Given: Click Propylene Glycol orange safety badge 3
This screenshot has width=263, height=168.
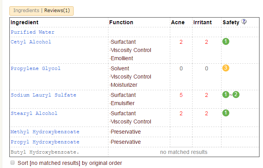Looking at the screenshot, I should tap(225, 68).
